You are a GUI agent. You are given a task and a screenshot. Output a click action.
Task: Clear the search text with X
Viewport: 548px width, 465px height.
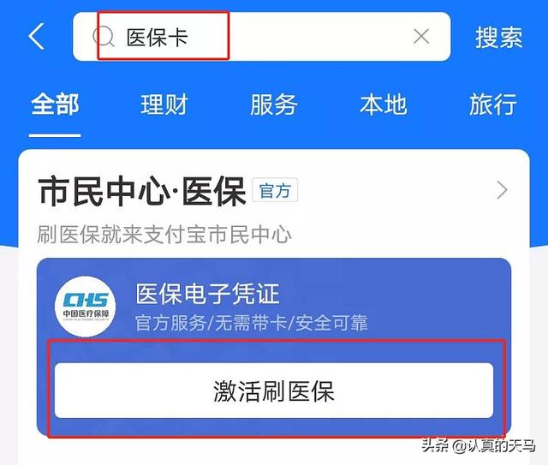pyautogui.click(x=421, y=36)
